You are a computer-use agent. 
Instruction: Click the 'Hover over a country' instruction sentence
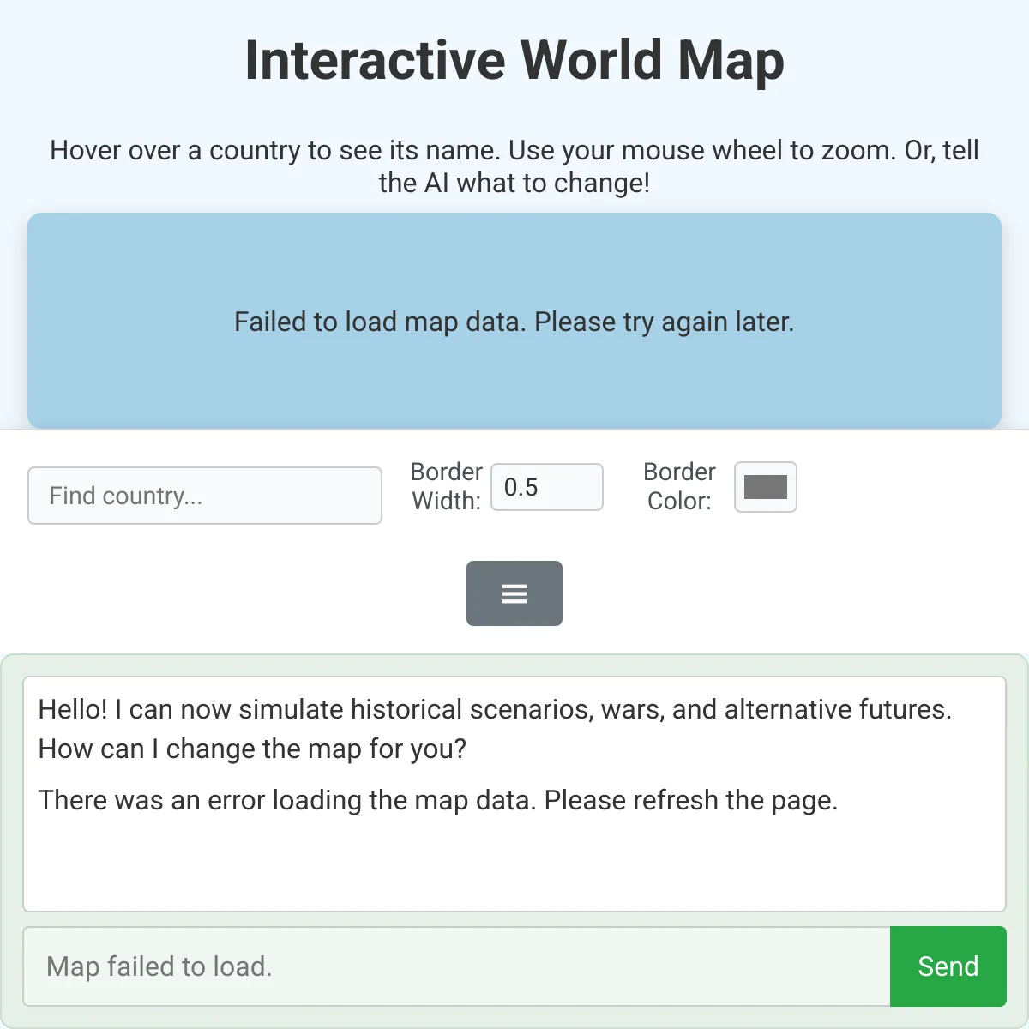click(x=274, y=150)
